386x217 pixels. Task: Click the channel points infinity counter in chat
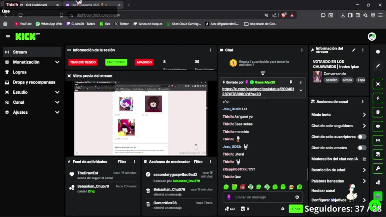pyautogui.click(x=229, y=209)
